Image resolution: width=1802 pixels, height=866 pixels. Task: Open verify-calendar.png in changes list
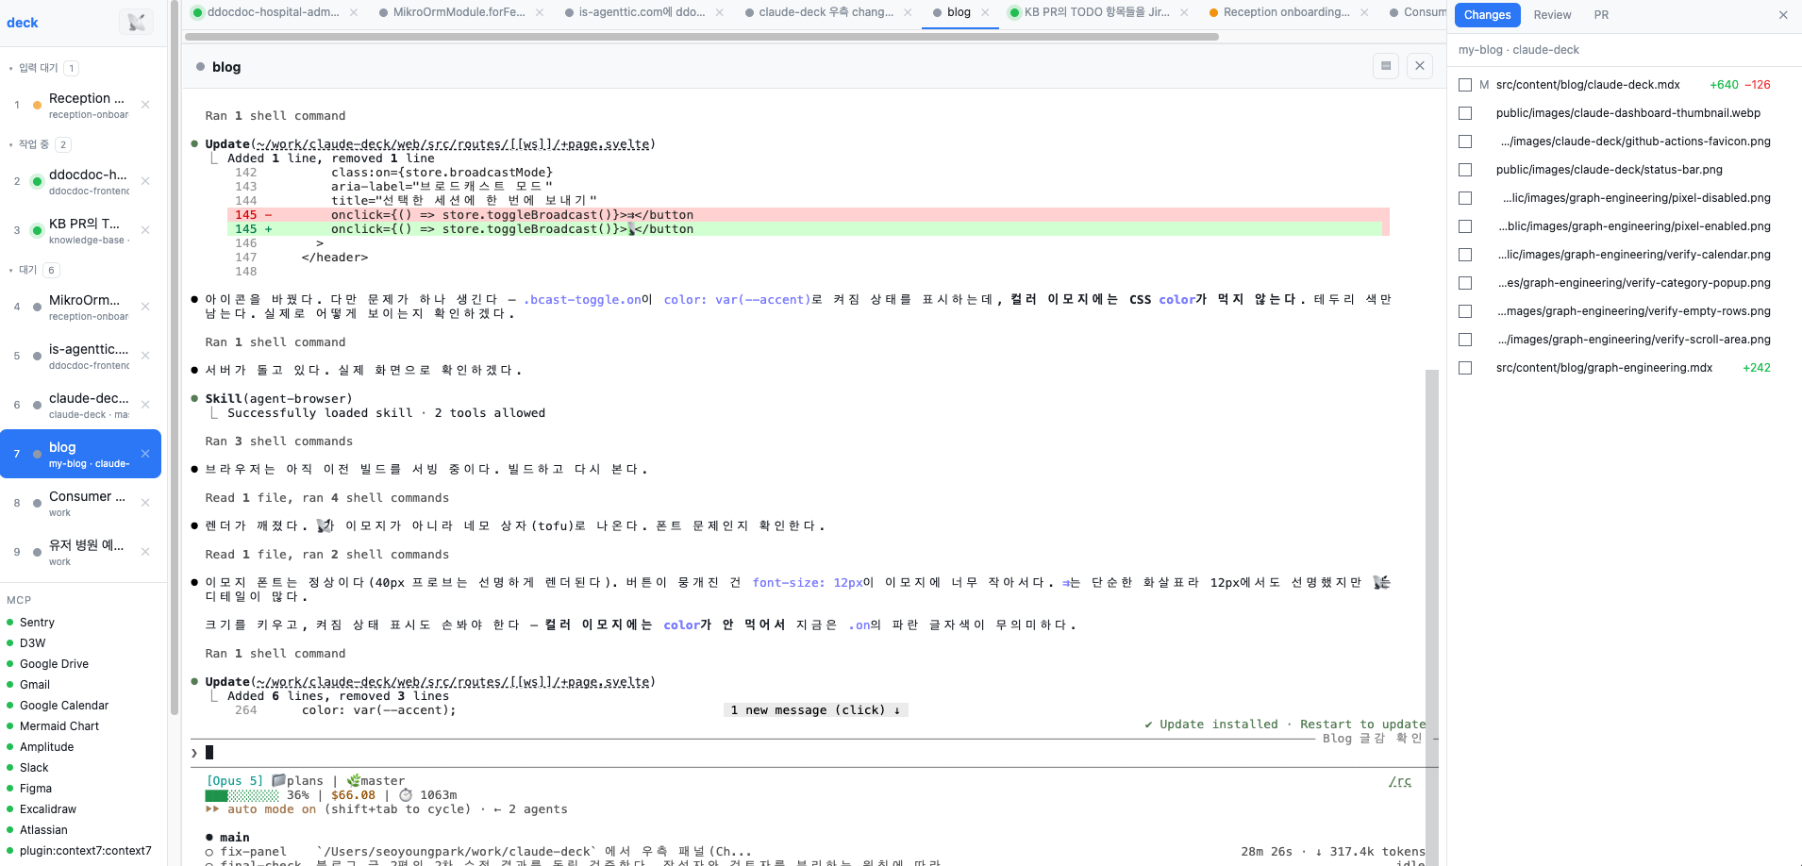point(1633,255)
